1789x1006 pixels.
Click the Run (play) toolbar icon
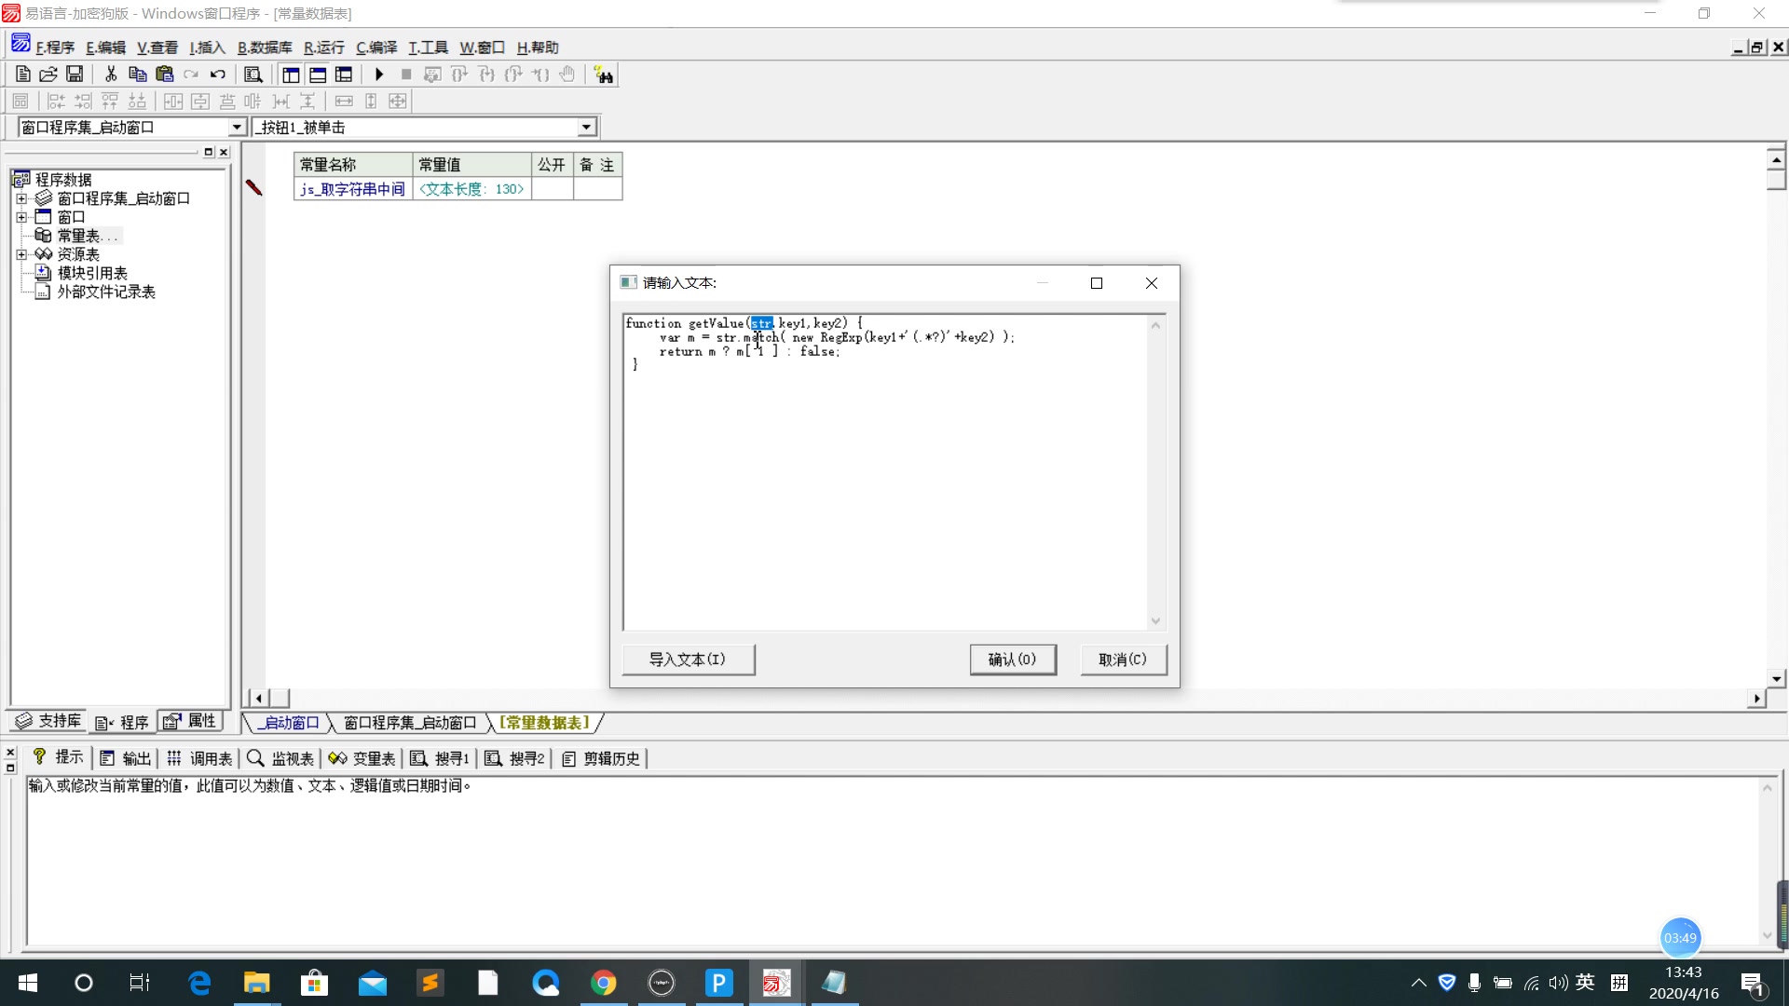point(379,75)
